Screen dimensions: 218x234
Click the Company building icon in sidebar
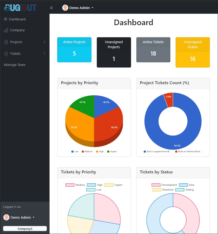coord(6,30)
